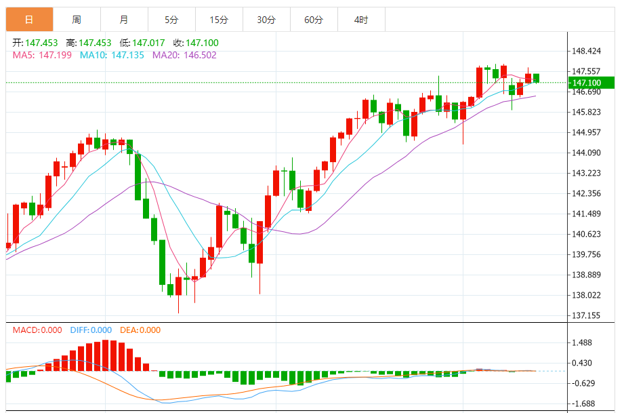624x413 pixels.
Task: Open the 30分 timeframe tab
Action: pyautogui.click(x=266, y=20)
